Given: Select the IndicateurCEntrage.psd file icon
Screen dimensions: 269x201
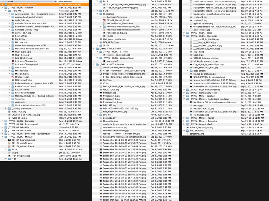Looking at the screenshot, I should pyautogui.click(x=13, y=64).
